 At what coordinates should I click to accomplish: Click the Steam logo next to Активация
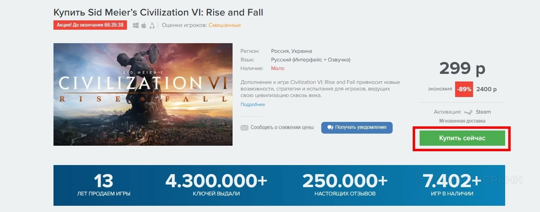(x=468, y=112)
